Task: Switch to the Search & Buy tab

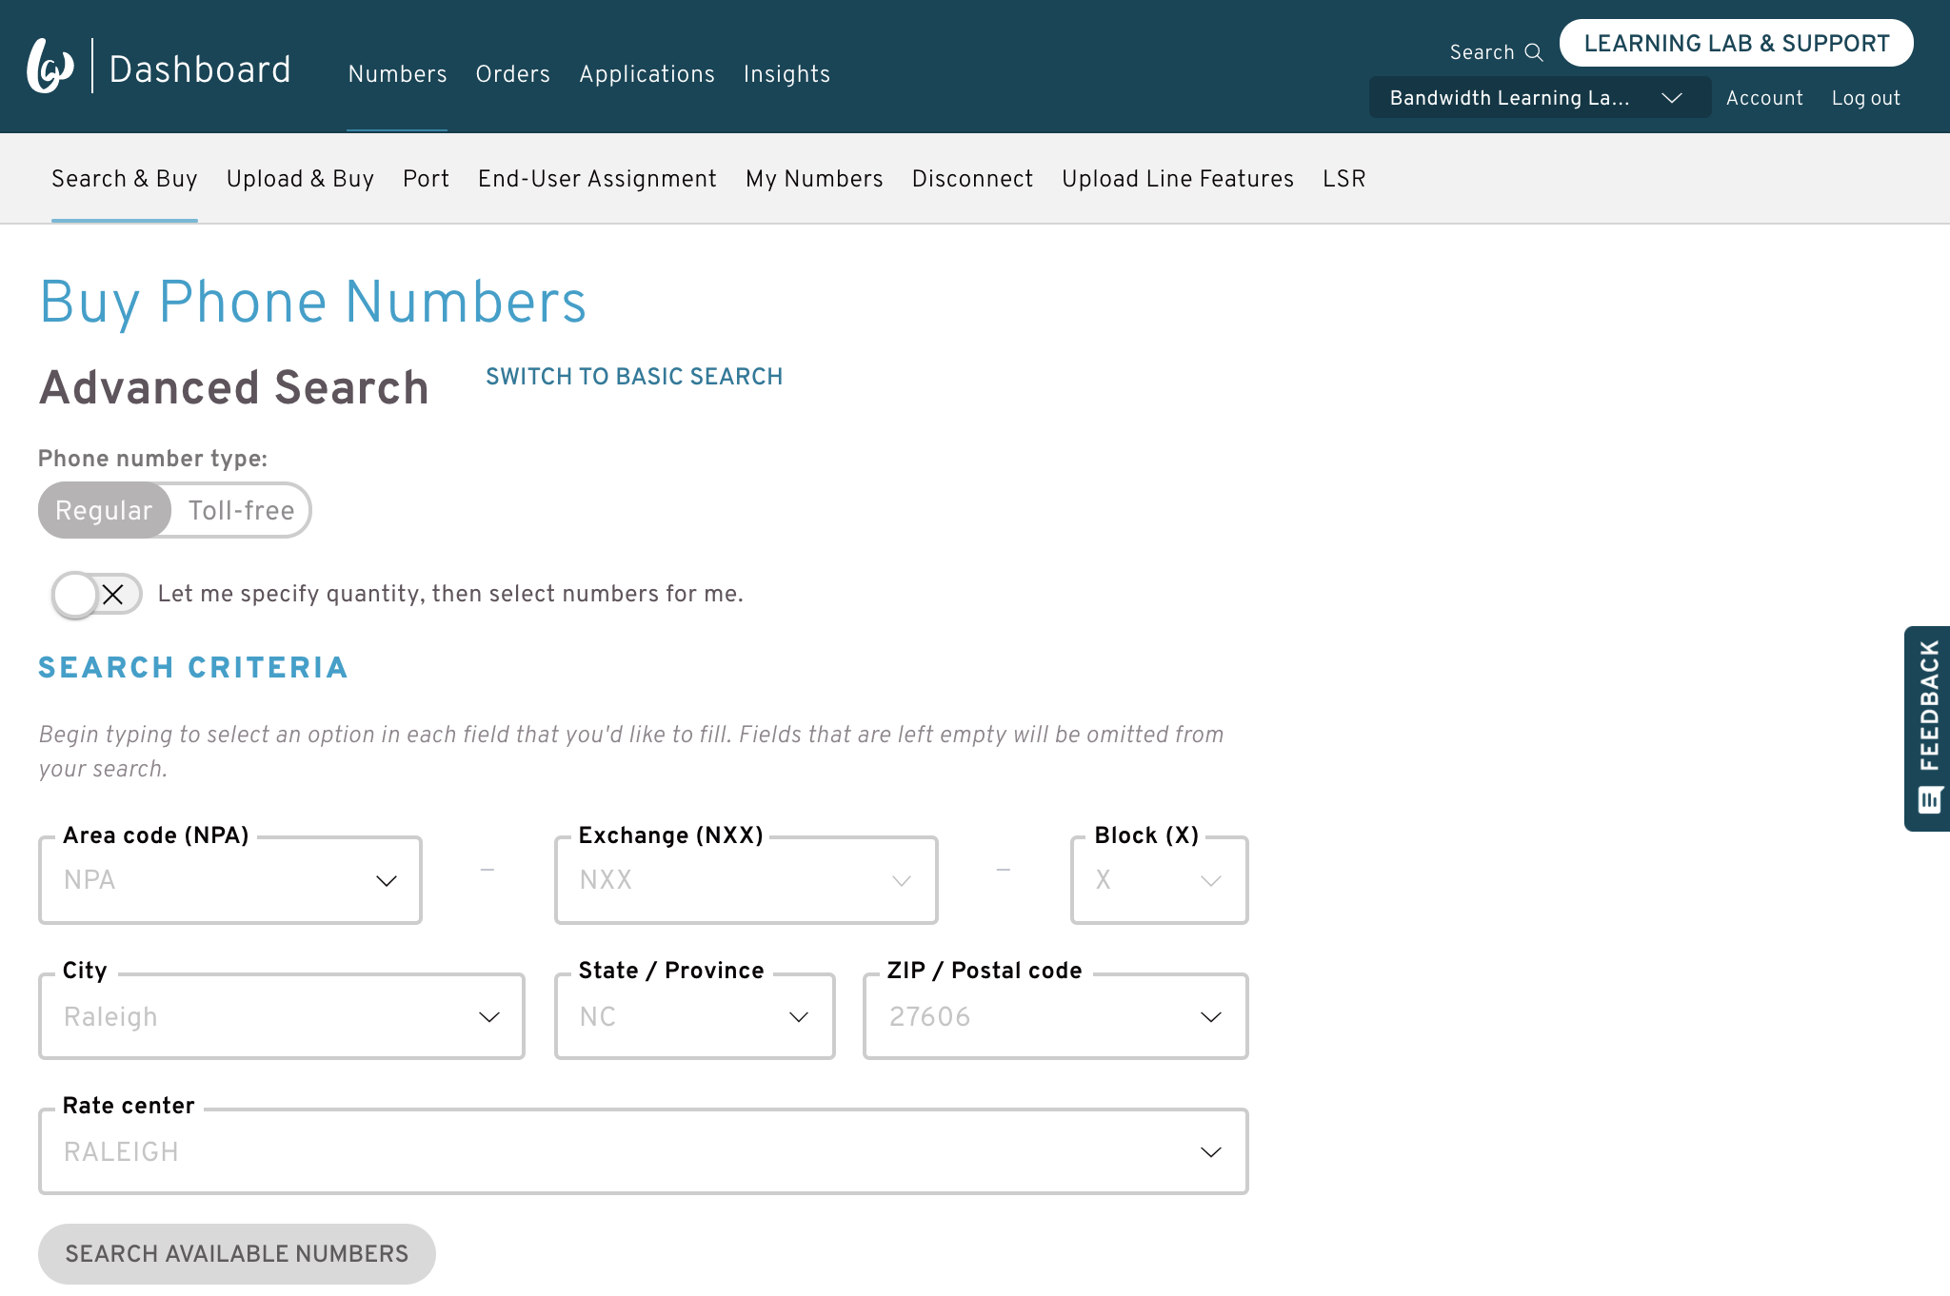Action: tap(125, 179)
